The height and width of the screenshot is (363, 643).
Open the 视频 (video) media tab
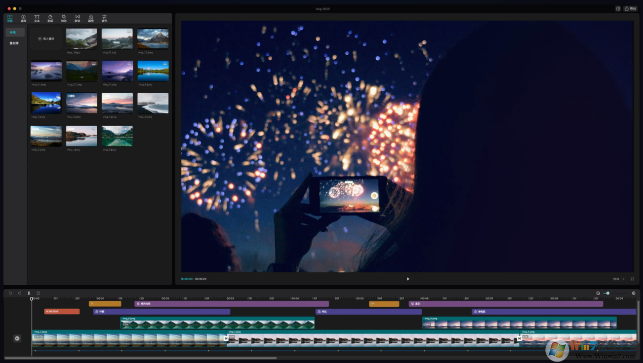point(10,18)
